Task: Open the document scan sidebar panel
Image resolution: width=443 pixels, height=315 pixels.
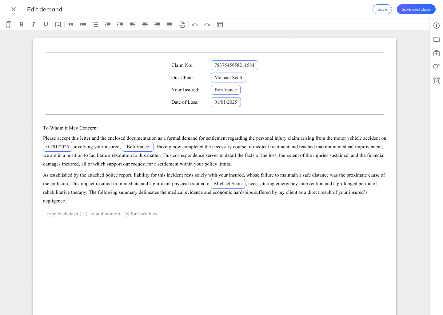Action: point(437,81)
